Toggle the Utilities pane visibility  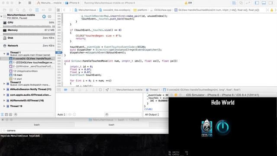pyautogui.click(x=271, y=3)
